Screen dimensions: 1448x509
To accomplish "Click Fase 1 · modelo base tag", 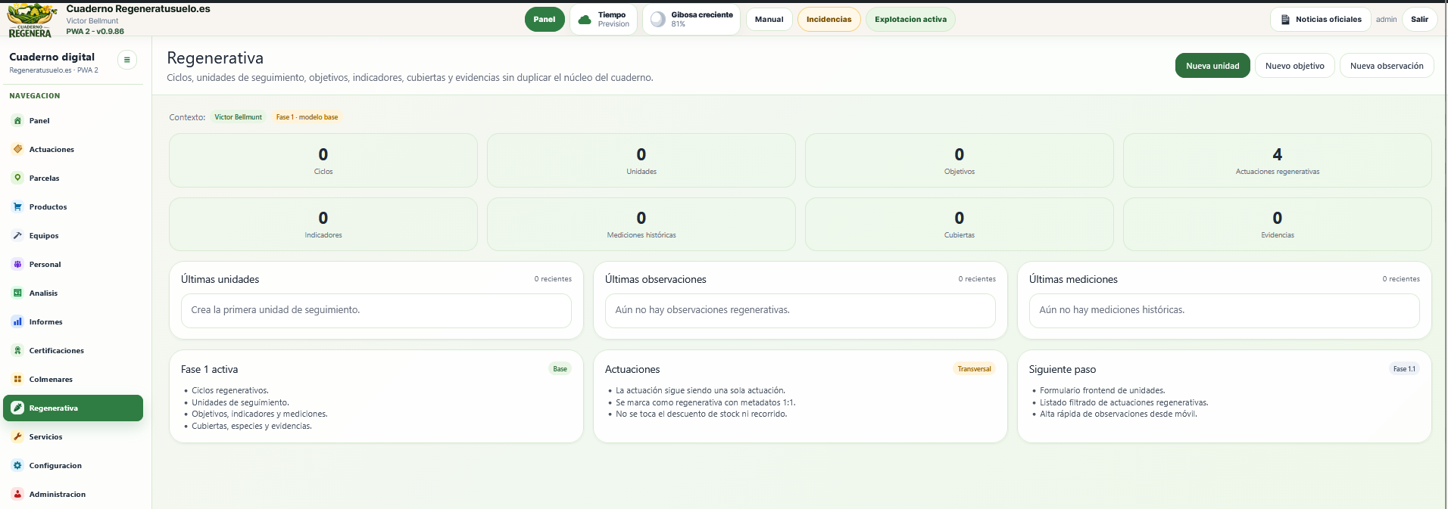I will pos(307,117).
